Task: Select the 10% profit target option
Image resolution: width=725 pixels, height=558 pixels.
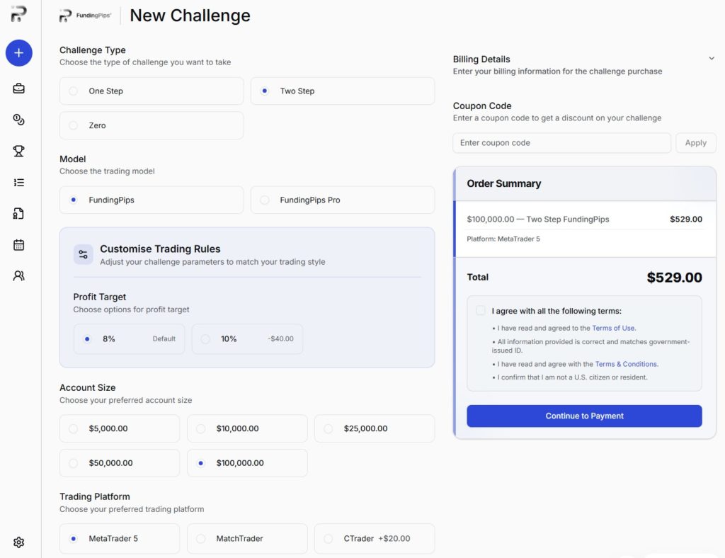Action: click(247, 339)
